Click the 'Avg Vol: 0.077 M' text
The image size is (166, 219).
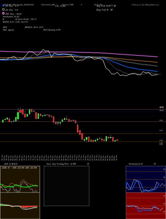(106, 6)
